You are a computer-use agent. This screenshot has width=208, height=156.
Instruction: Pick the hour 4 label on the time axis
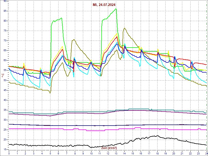pyautogui.click(x=42, y=153)
